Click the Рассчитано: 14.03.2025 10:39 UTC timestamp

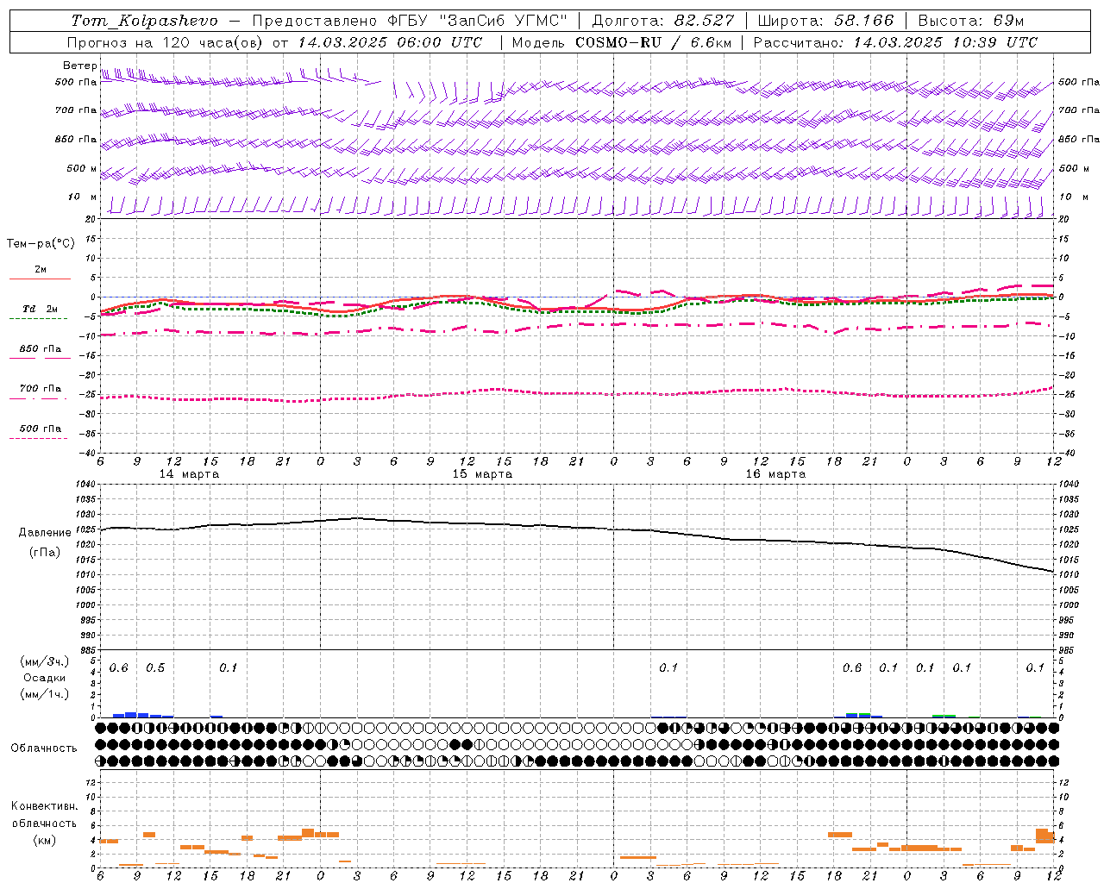(x=895, y=42)
